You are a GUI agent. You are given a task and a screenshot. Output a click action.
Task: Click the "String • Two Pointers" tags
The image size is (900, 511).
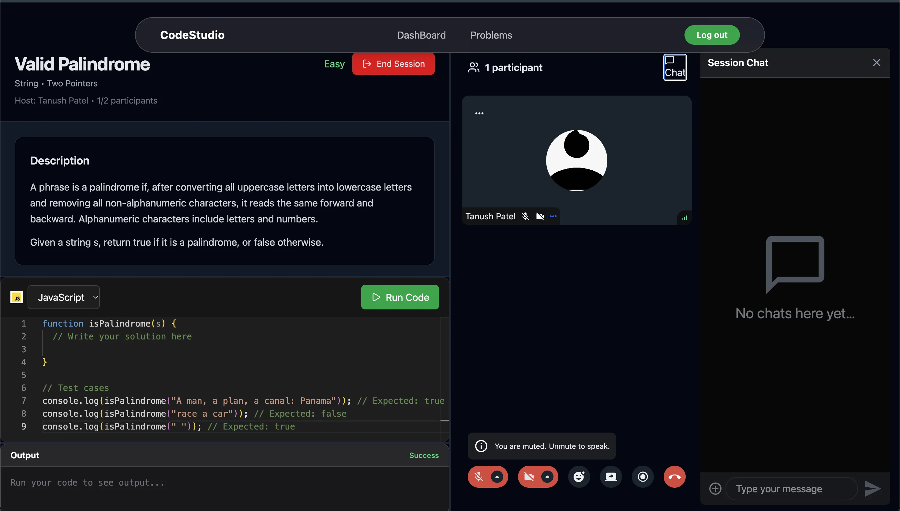(56, 83)
